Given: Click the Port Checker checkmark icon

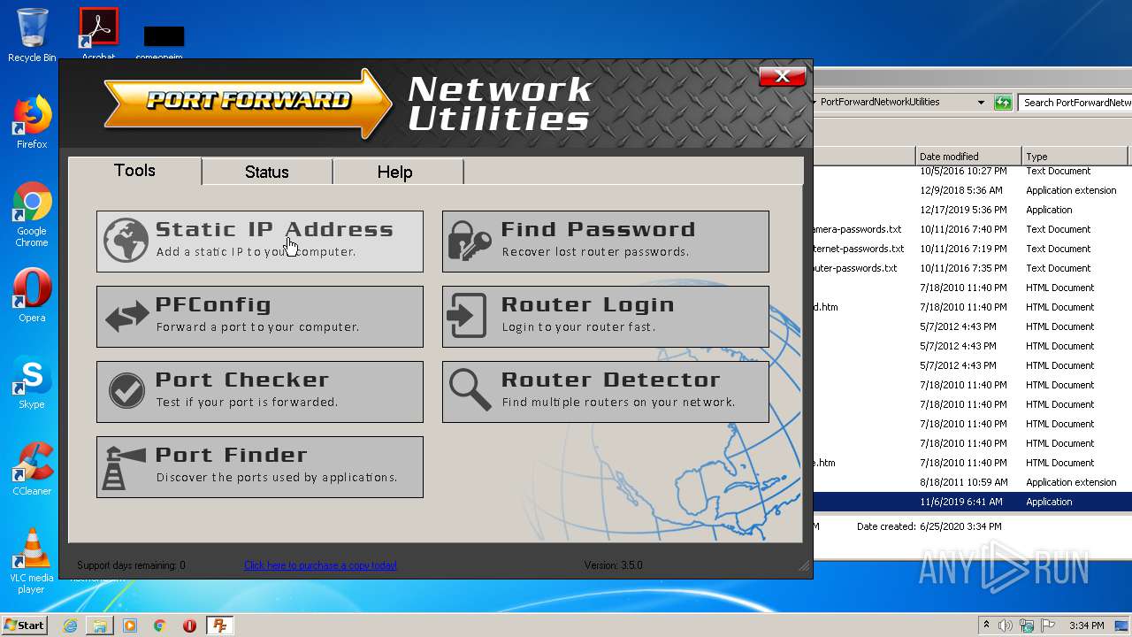Looking at the screenshot, I should pos(126,391).
